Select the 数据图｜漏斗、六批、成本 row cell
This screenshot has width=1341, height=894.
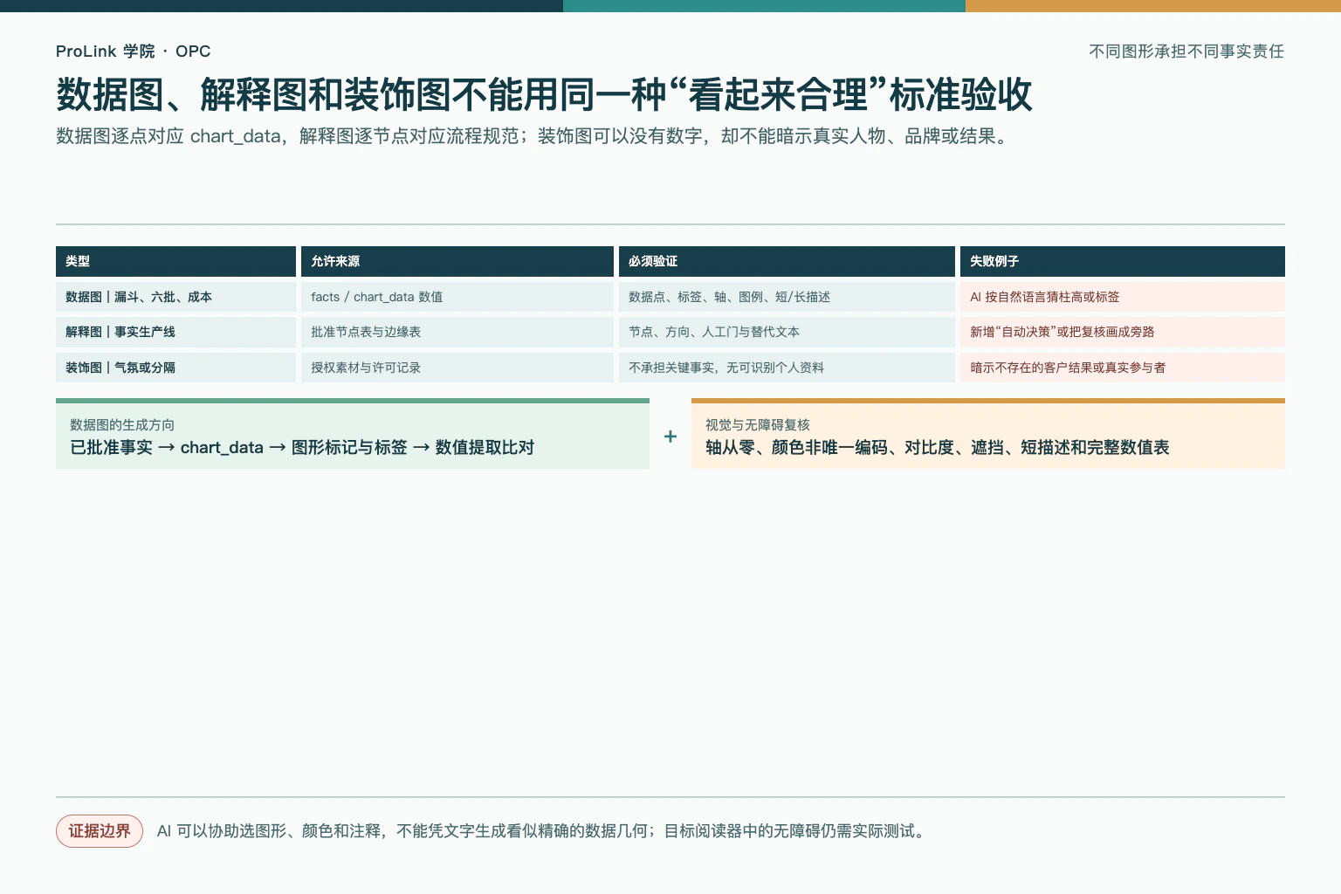(x=175, y=297)
